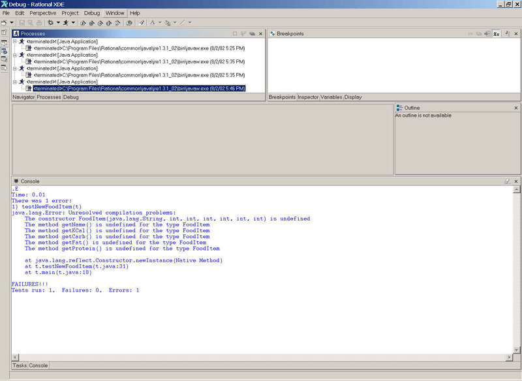Image resolution: width=522 pixels, height=381 pixels.
Task: Click the Remove All Terminated icon in Processes
Action: [x=243, y=34]
